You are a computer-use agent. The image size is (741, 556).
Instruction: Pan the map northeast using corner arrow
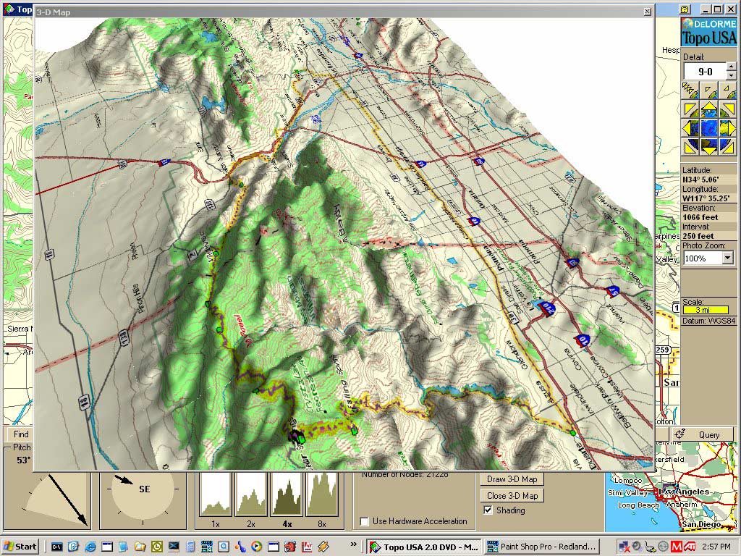(729, 109)
